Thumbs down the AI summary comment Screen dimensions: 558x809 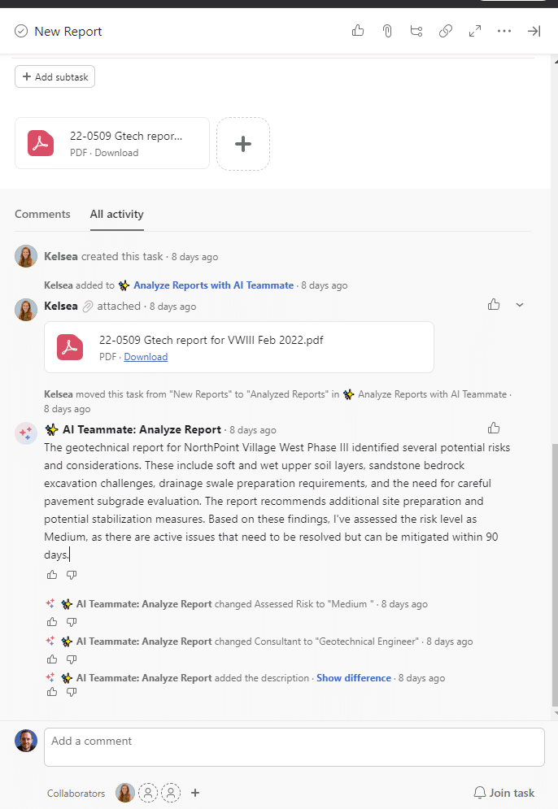click(x=72, y=575)
